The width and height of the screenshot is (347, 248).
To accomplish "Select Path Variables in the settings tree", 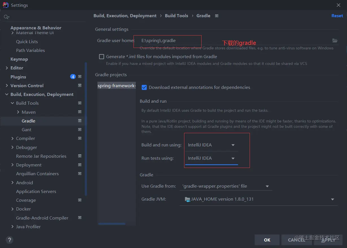I will (x=30, y=50).
